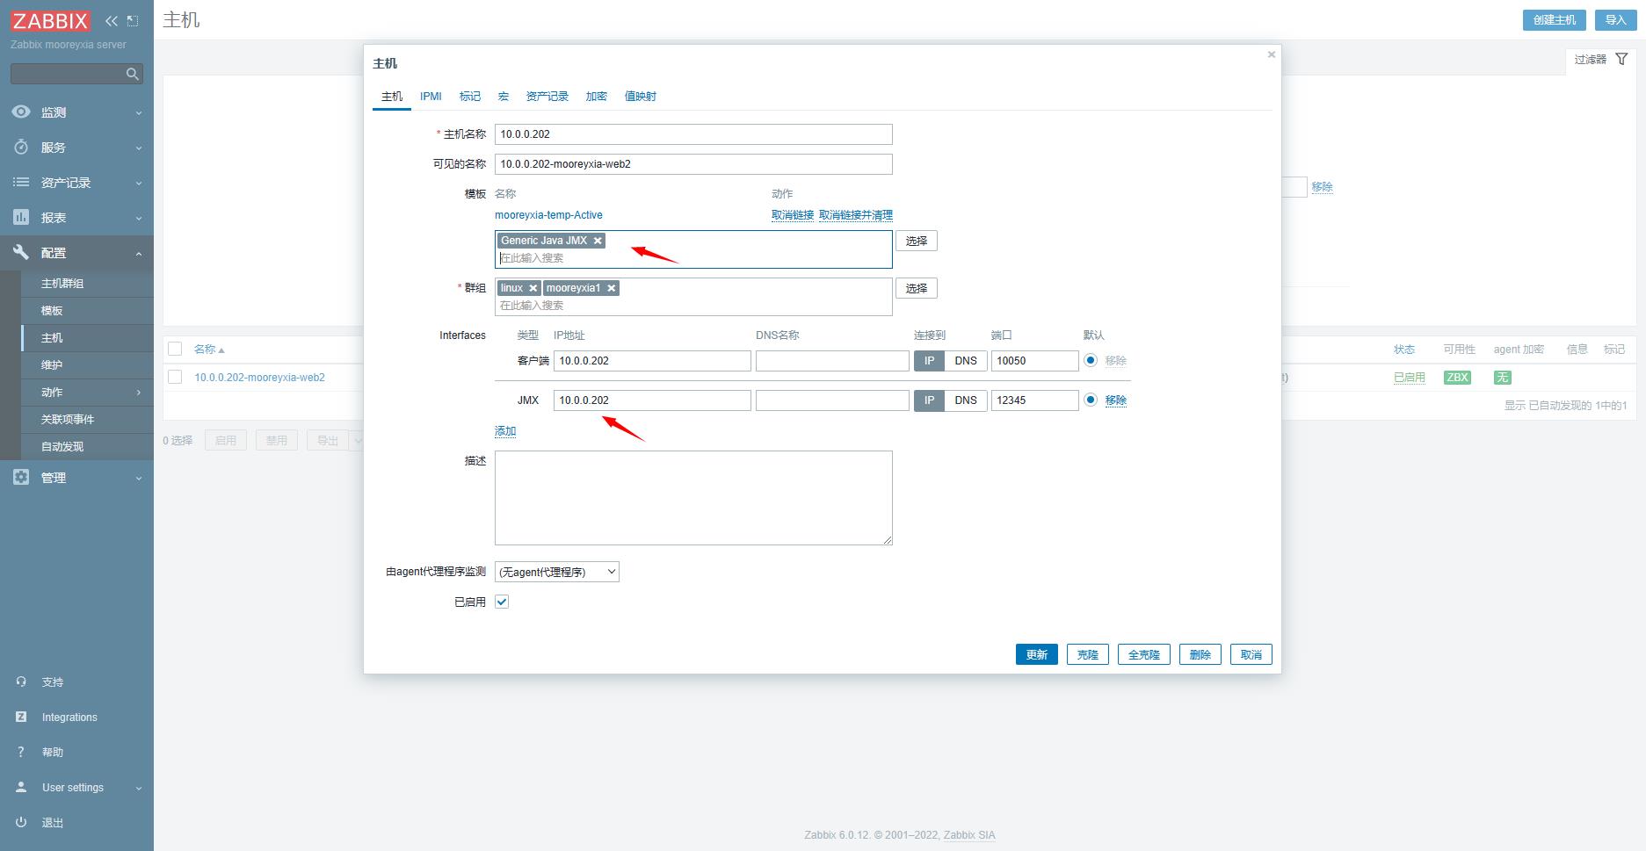This screenshot has width=1646, height=851.
Task: Remove Generic Java JMX template tag
Action: coord(598,241)
